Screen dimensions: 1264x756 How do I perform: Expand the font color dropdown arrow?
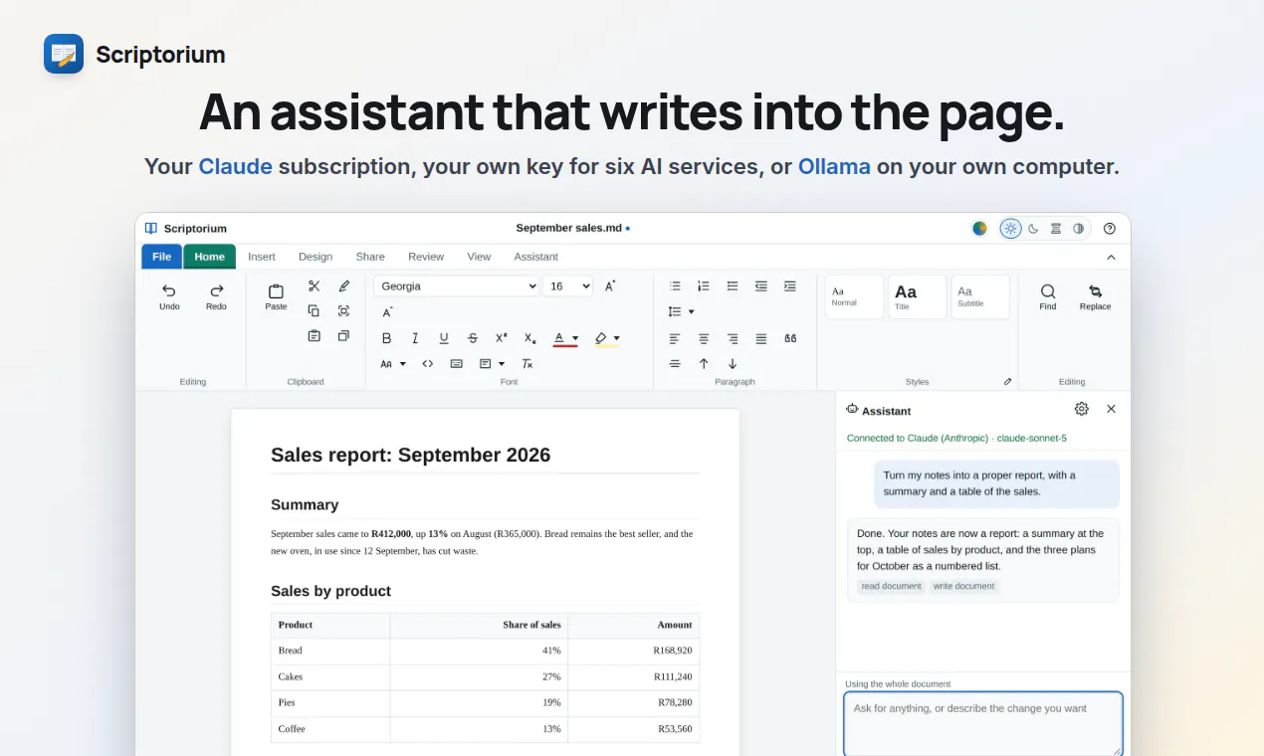coord(575,338)
